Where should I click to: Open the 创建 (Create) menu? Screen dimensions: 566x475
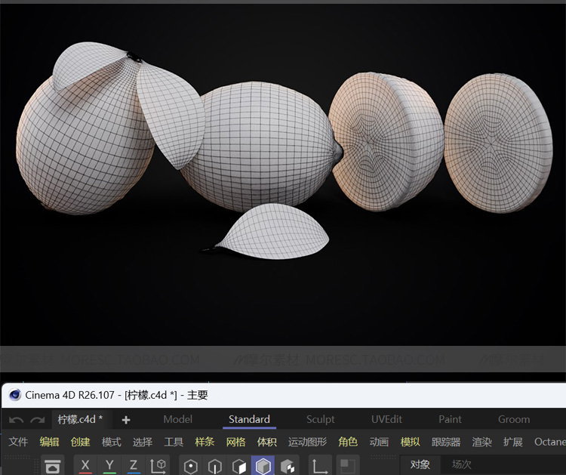81,442
